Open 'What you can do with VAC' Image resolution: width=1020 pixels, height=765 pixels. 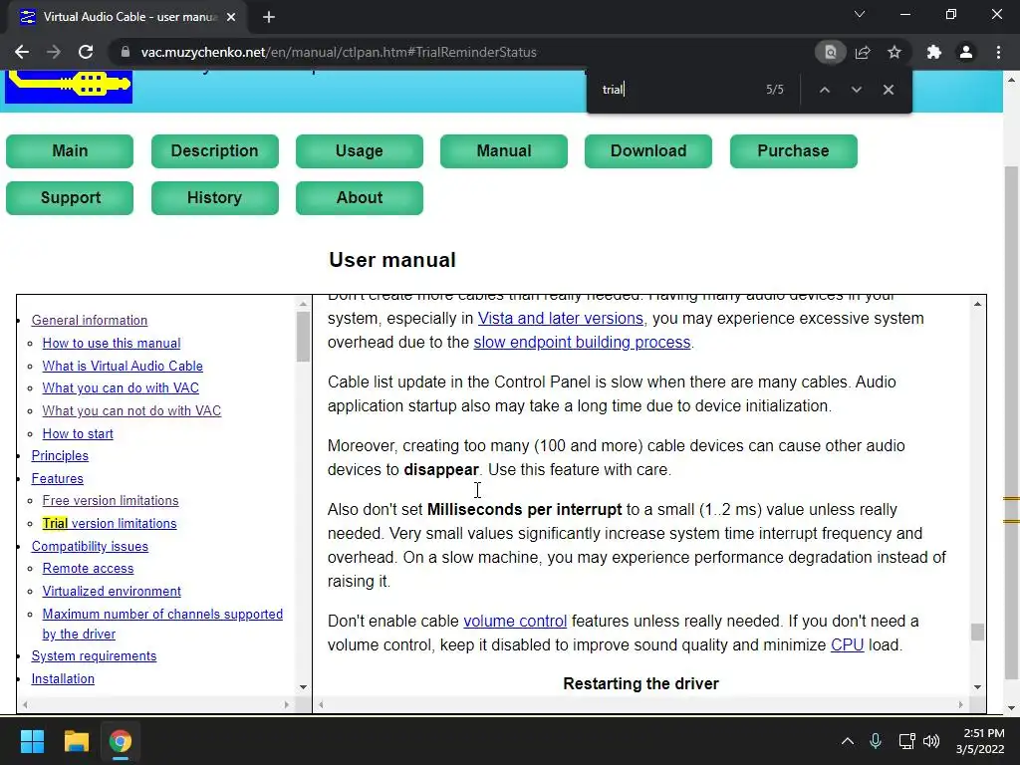point(121,388)
